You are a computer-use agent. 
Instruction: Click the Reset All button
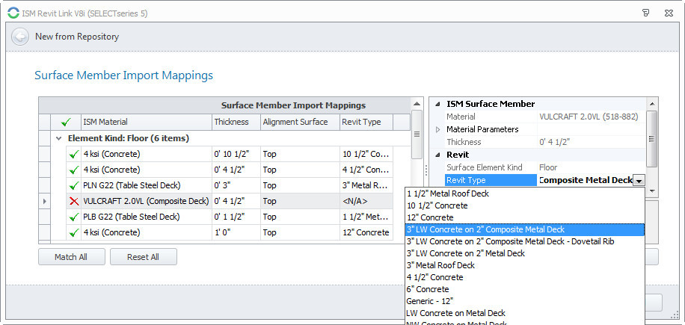(144, 257)
